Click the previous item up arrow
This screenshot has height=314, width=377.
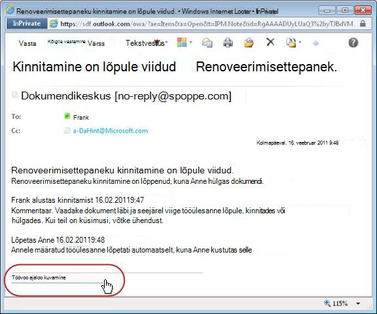[x=315, y=43]
